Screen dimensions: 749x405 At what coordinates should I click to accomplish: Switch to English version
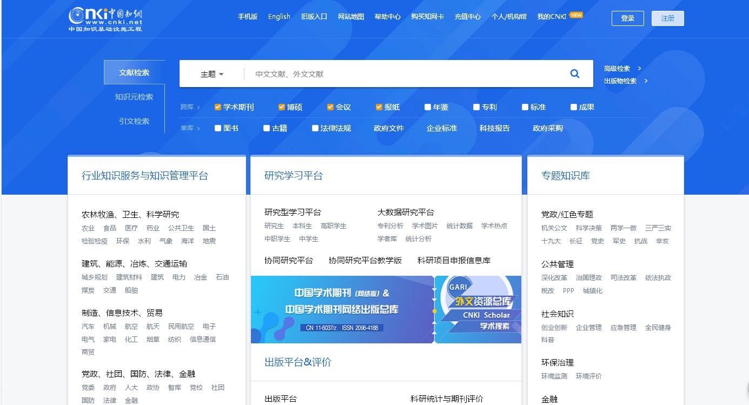pyautogui.click(x=279, y=17)
